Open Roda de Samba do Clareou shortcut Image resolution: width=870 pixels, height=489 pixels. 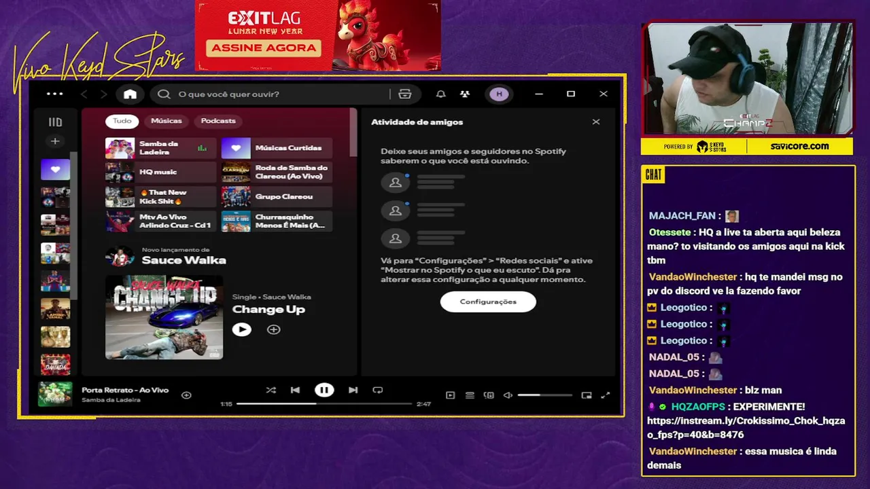coord(277,173)
